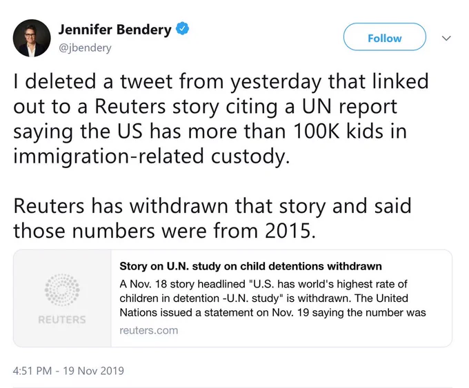The image size is (469, 388).
Task: Open the Reuters article headline link
Action: point(250,266)
